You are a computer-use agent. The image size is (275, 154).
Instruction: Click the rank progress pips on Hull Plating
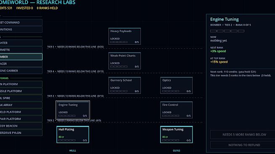tap(67, 140)
